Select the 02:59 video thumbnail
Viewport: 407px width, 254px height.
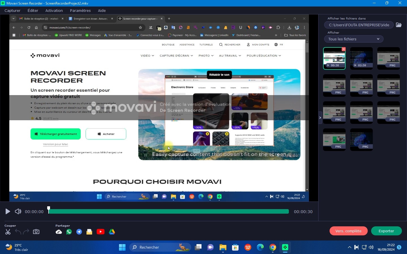[x=361, y=58]
